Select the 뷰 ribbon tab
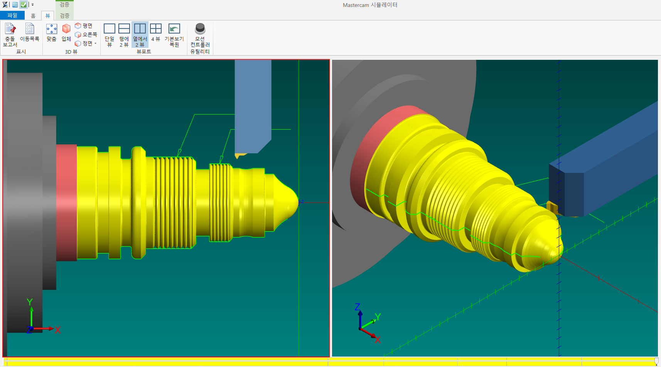 [x=48, y=15]
